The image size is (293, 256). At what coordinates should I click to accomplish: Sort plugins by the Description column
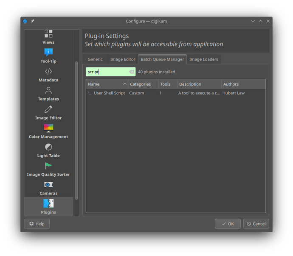tap(199, 84)
